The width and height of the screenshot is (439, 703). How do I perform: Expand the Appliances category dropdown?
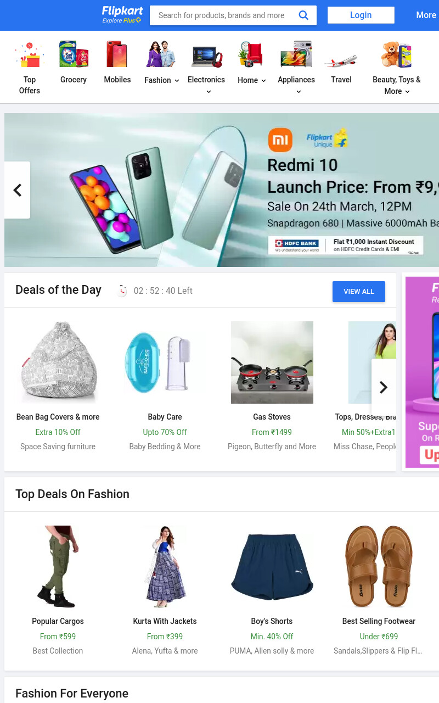299,92
